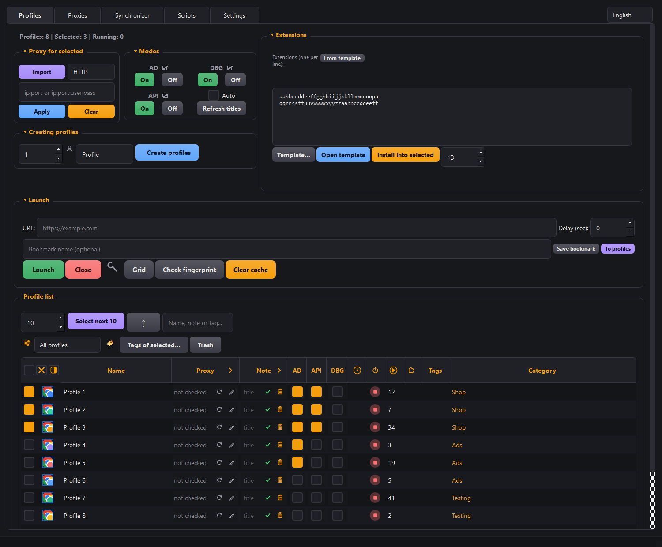This screenshot has width=662, height=547.
Task: Enable the Auto checkbox in Modes
Action: (x=214, y=95)
